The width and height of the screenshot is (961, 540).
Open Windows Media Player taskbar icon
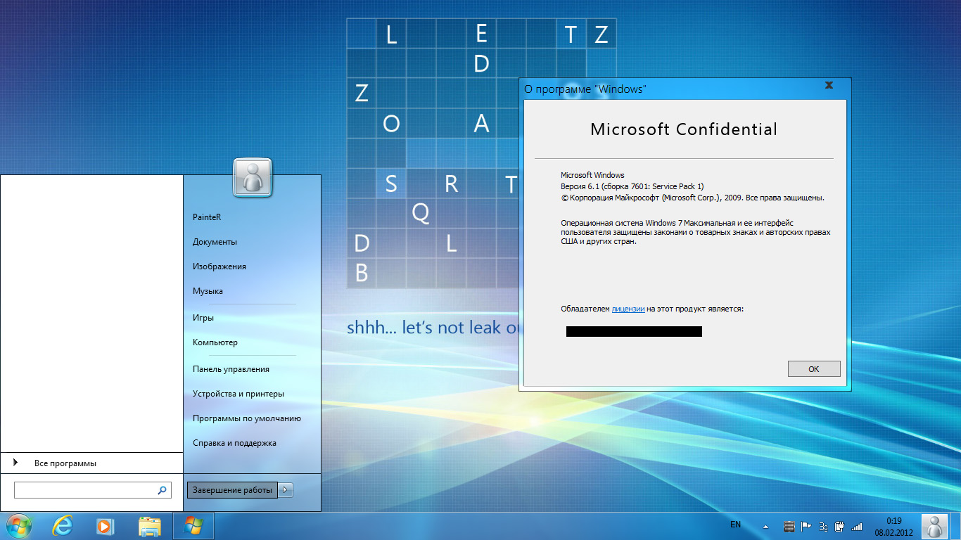105,526
